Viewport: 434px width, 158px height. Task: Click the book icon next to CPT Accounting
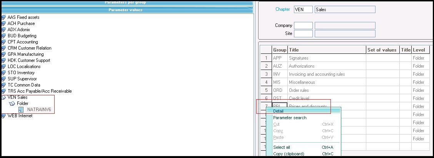[x=3, y=42]
